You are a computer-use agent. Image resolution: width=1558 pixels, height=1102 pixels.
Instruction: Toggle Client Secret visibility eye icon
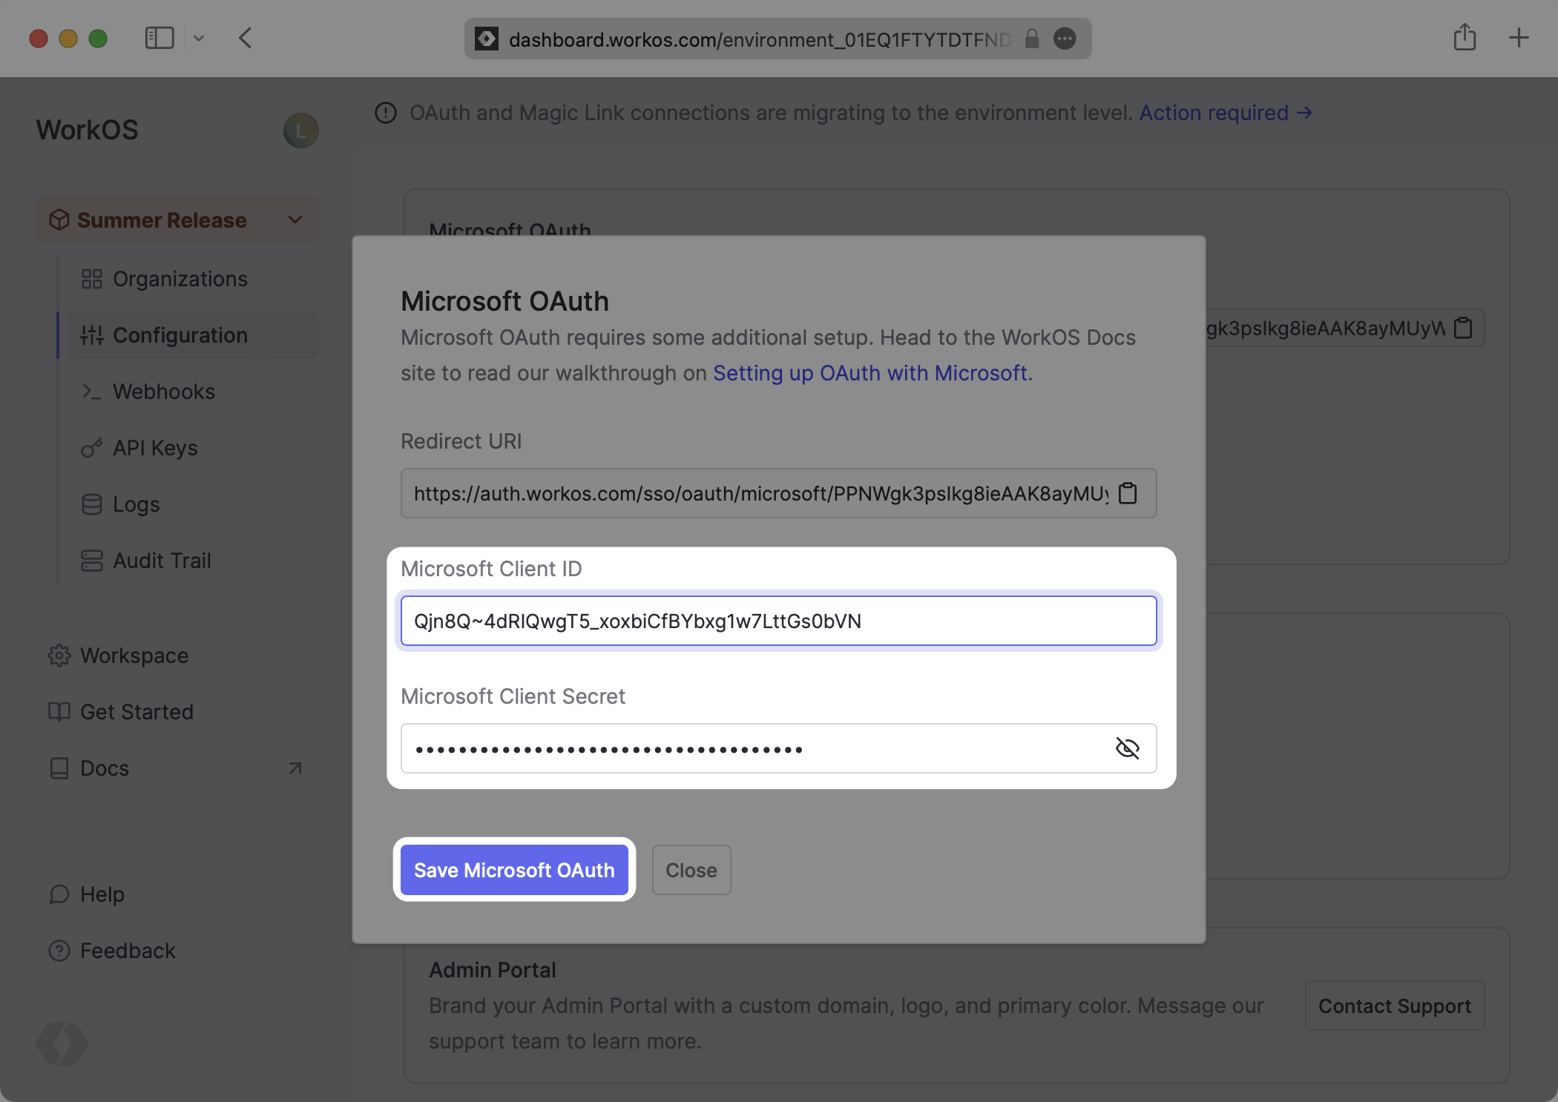1127,748
